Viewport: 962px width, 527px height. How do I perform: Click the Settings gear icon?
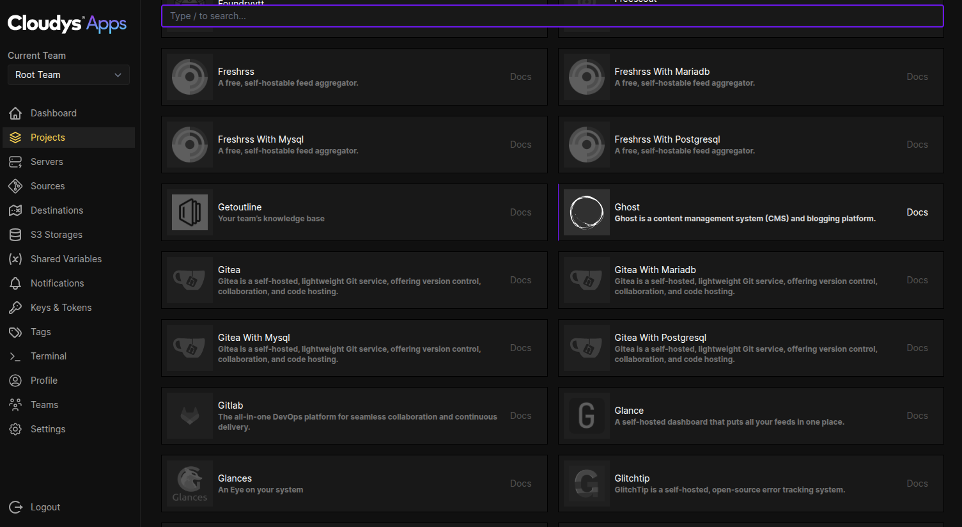tap(15, 429)
